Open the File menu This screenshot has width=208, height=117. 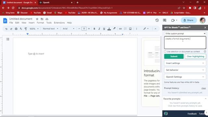[x=11, y=23]
